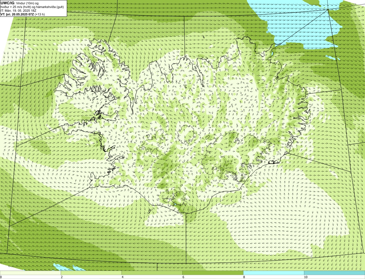This screenshot has height=279, width=365.
Task: Click the above-10 m/s teal legend segment
Action: pos(334,273)
